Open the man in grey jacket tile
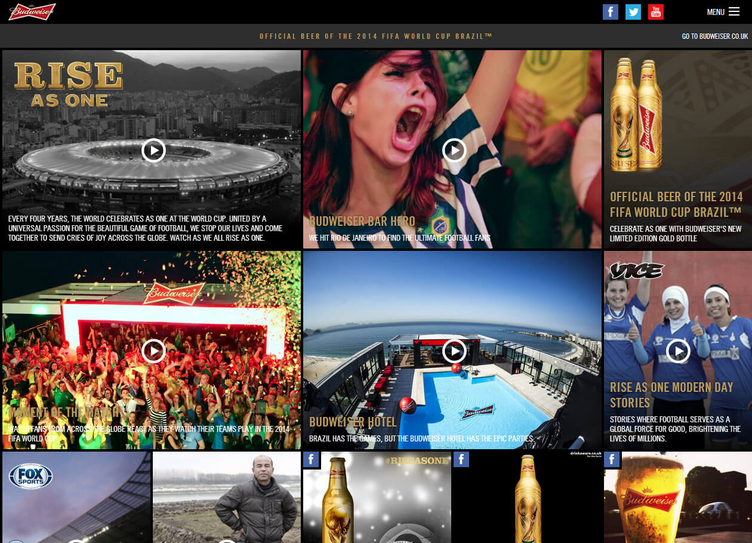This screenshot has width=752, height=543. [227, 497]
